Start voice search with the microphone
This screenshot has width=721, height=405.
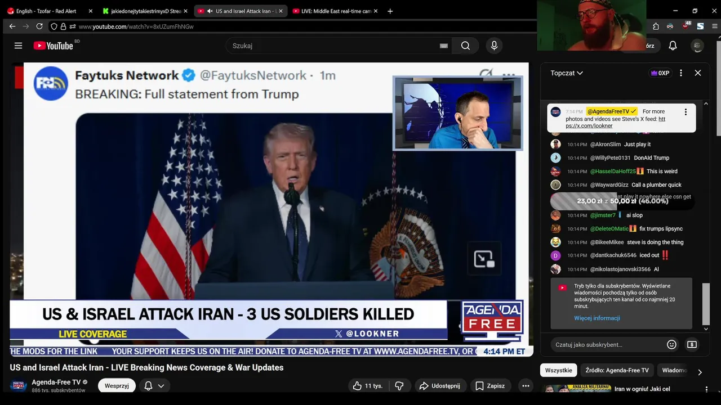pyautogui.click(x=494, y=46)
